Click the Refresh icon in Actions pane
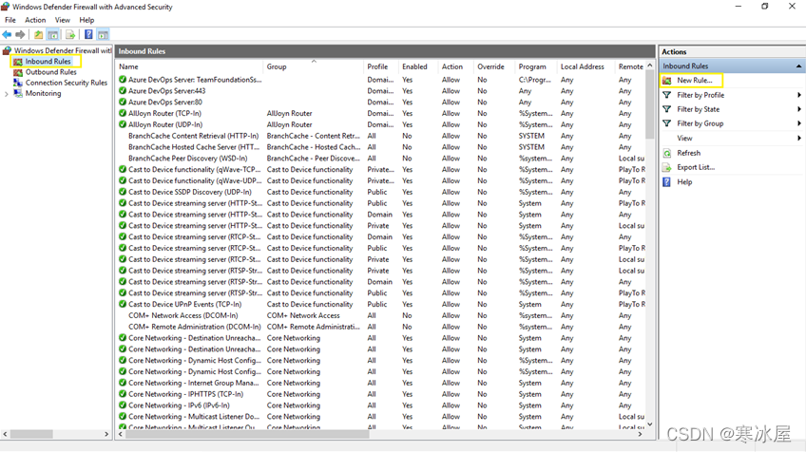The height and width of the screenshot is (452, 806). [667, 153]
